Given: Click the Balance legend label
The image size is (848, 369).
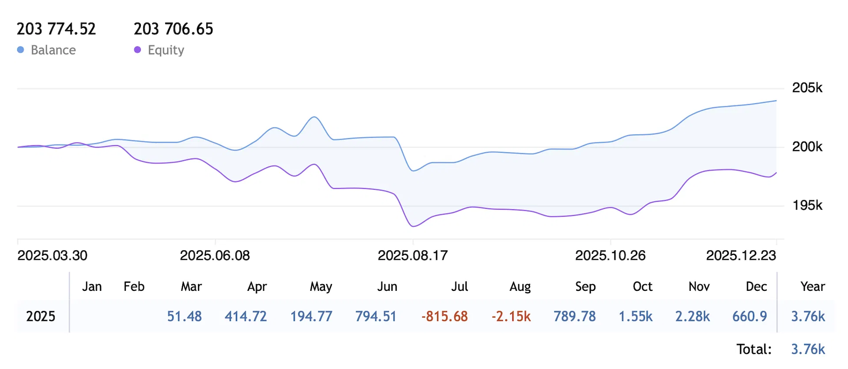Looking at the screenshot, I should pos(53,50).
